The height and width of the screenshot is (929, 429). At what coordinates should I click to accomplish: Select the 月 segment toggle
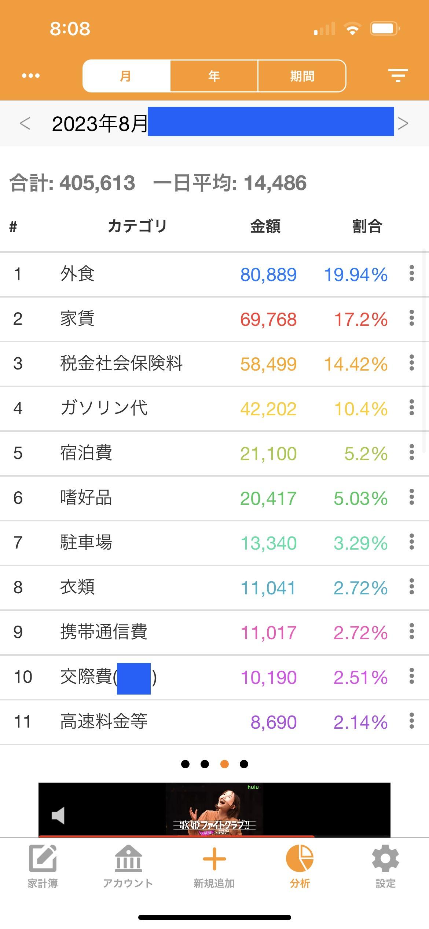click(x=126, y=76)
